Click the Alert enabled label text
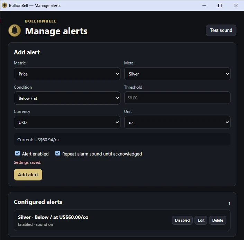244x240 pixels. point(35,154)
